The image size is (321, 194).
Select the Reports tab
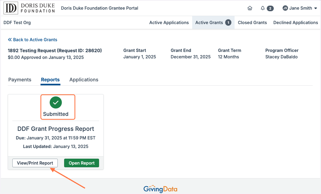(x=50, y=80)
